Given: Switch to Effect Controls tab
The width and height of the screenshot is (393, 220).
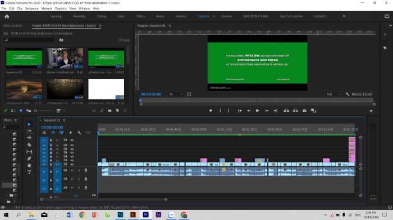Looking at the screenshot, I should click(x=12, y=26).
